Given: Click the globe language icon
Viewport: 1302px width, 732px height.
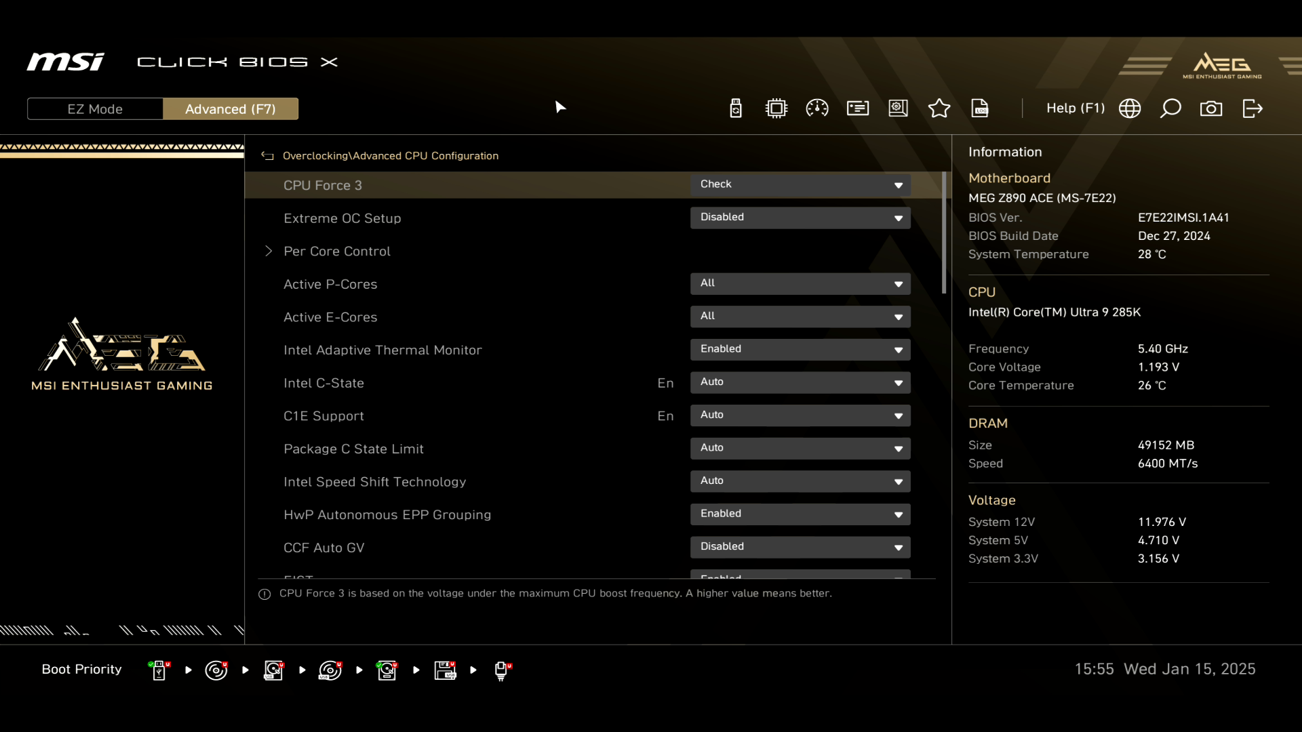Looking at the screenshot, I should [x=1130, y=108].
